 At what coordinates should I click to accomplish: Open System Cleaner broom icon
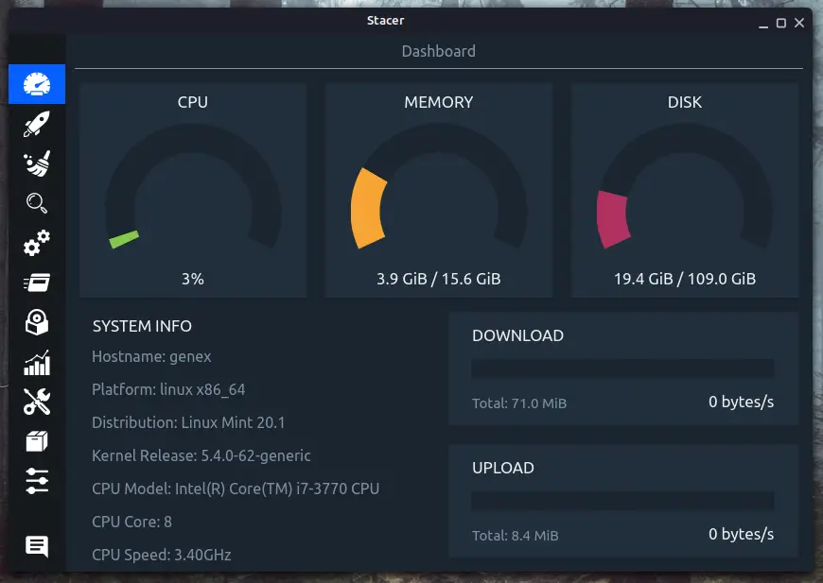click(37, 163)
